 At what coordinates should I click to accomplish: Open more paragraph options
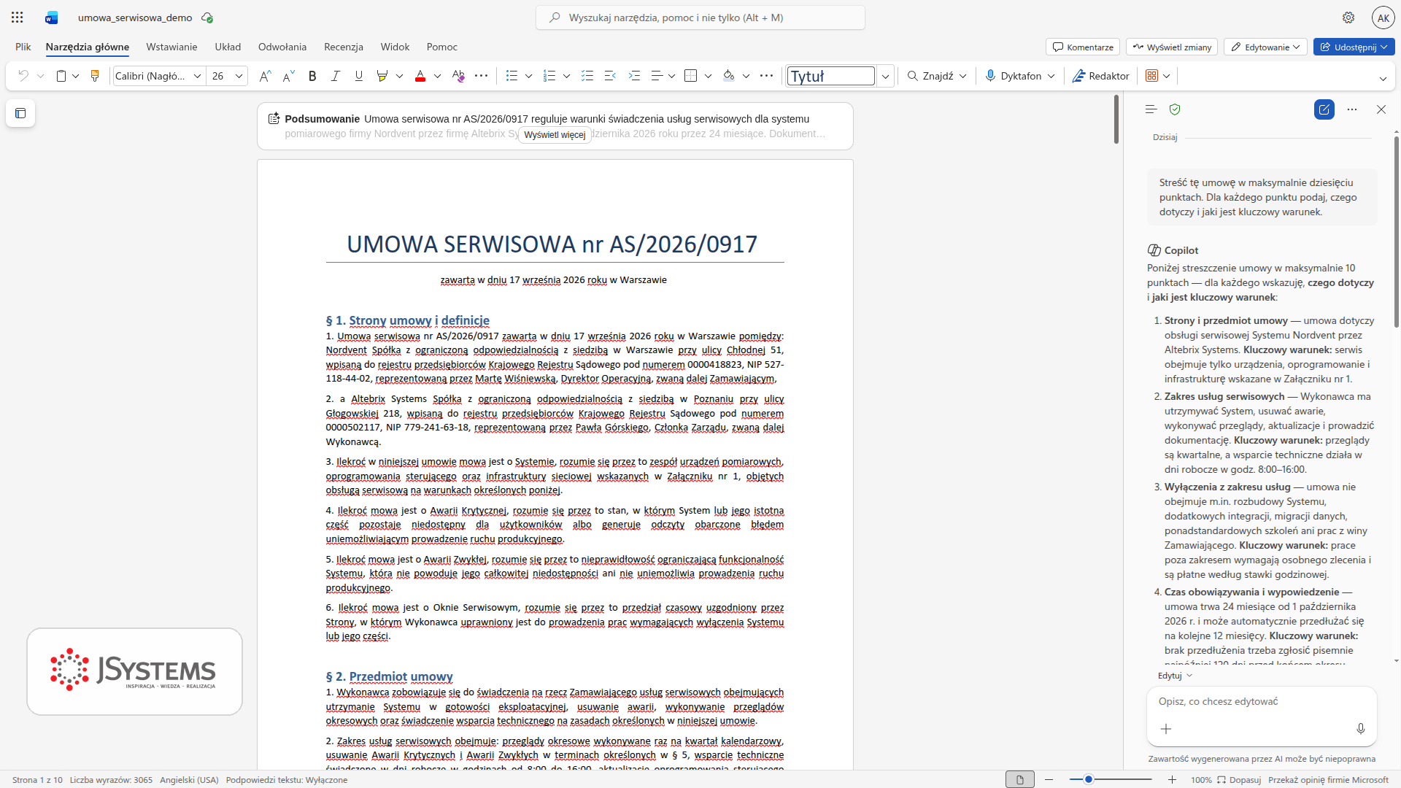(766, 76)
